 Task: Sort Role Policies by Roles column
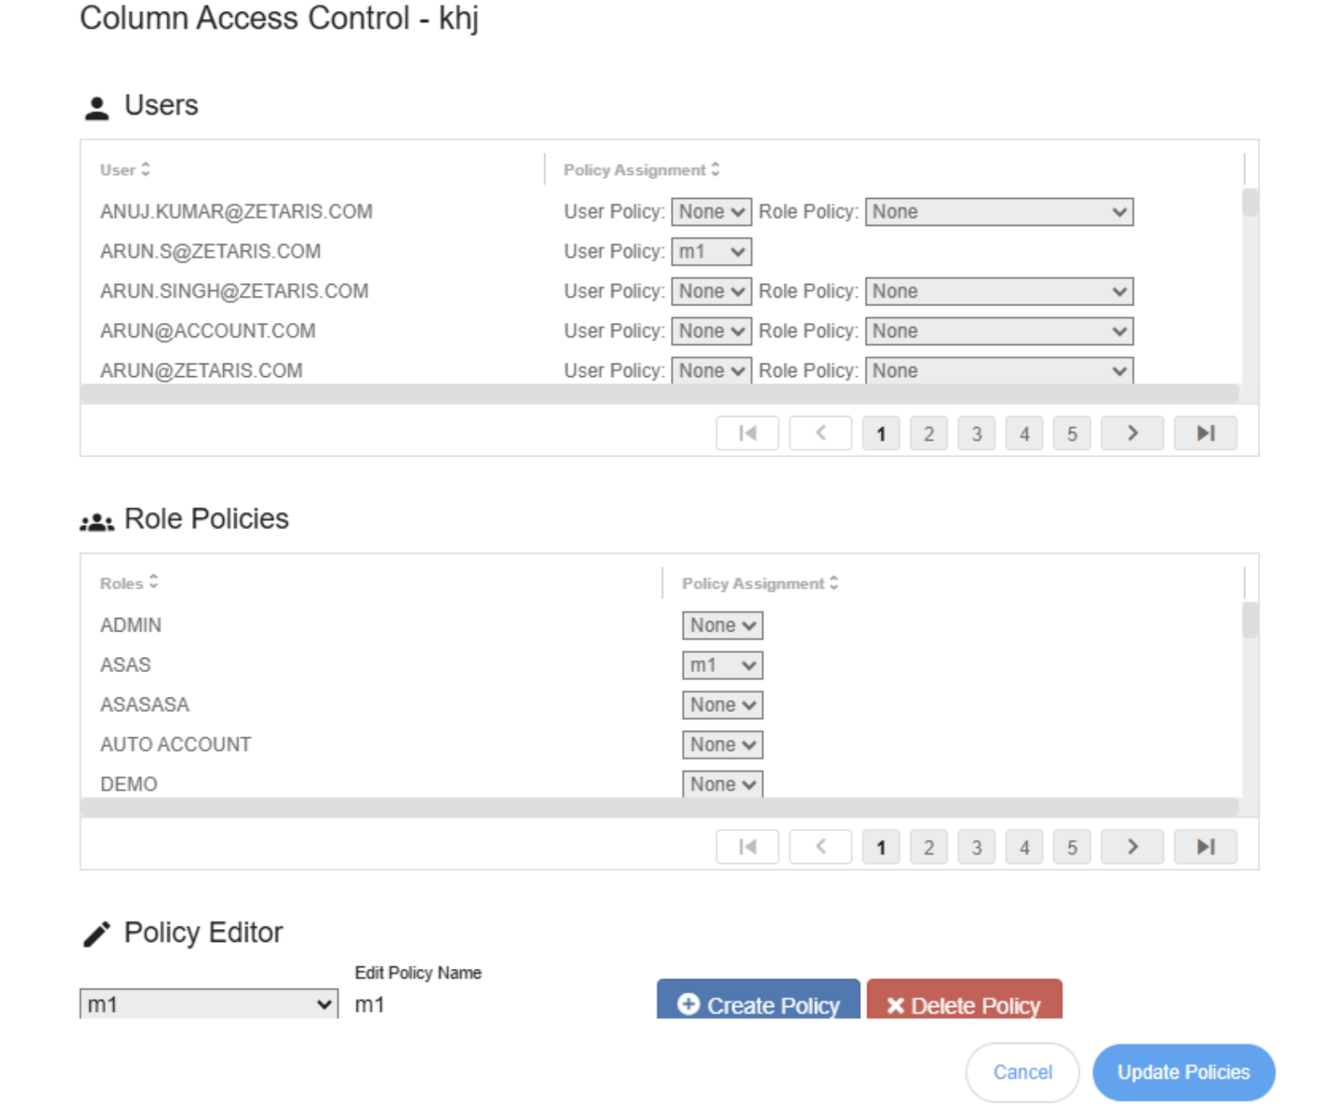point(128,583)
